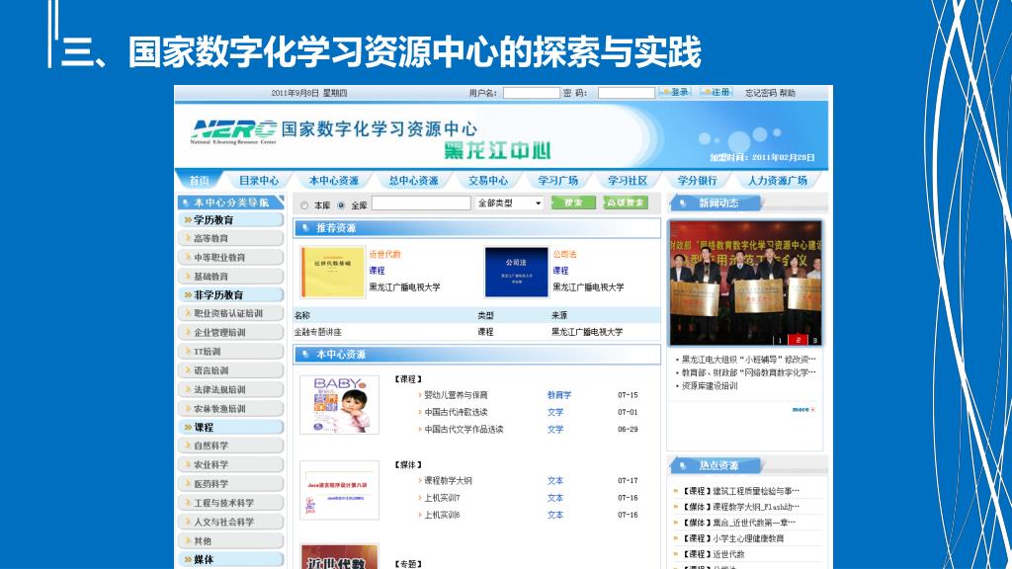Open 上机实训7 media link
Viewport: 1012px width, 569px height.
coord(442,498)
